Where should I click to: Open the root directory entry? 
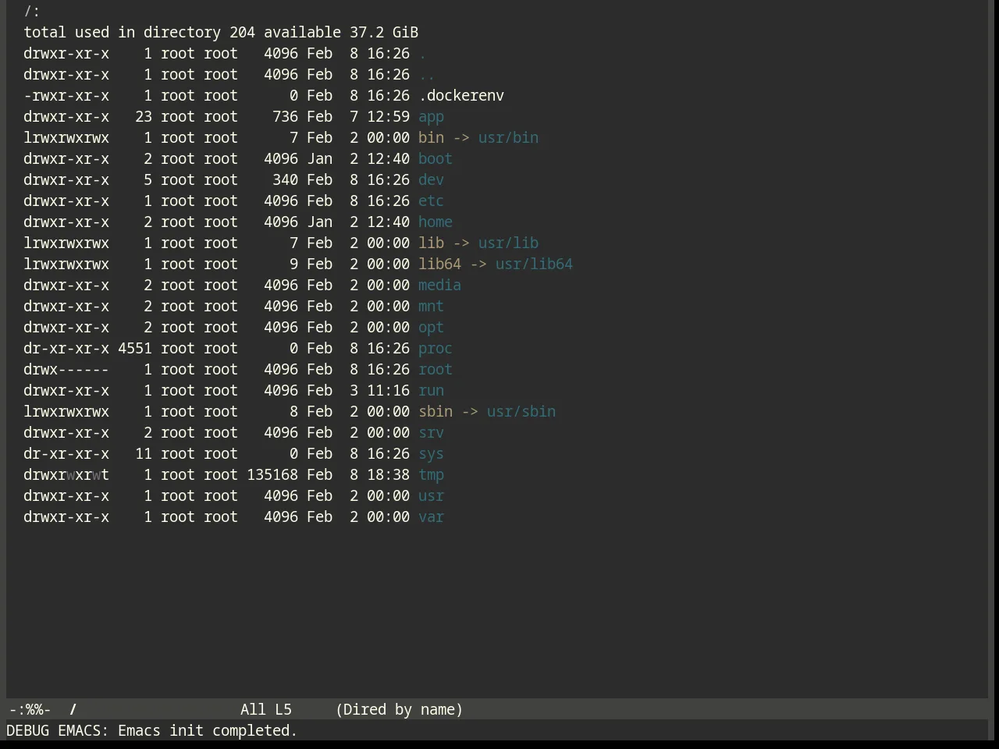click(436, 370)
